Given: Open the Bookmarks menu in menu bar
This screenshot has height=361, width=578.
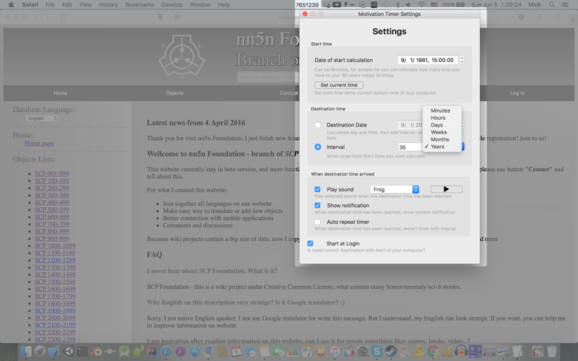Looking at the screenshot, I should tap(139, 4).
